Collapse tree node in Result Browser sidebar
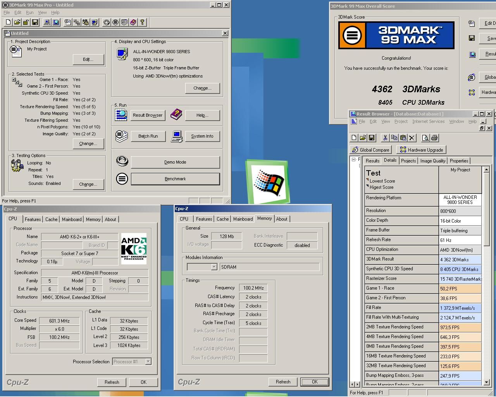 (x=353, y=159)
